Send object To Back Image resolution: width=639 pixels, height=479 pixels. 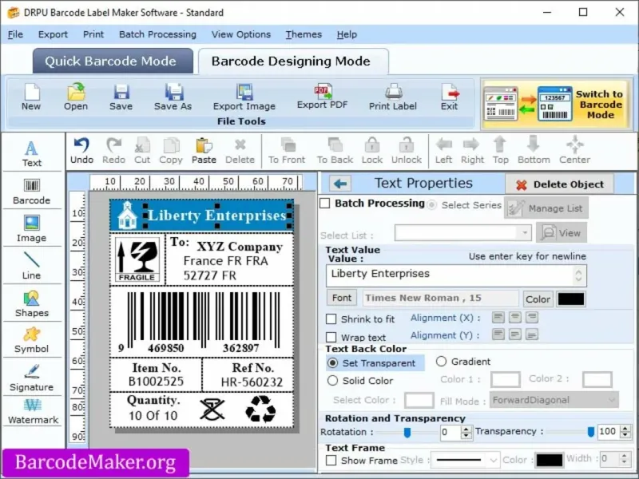(x=335, y=151)
